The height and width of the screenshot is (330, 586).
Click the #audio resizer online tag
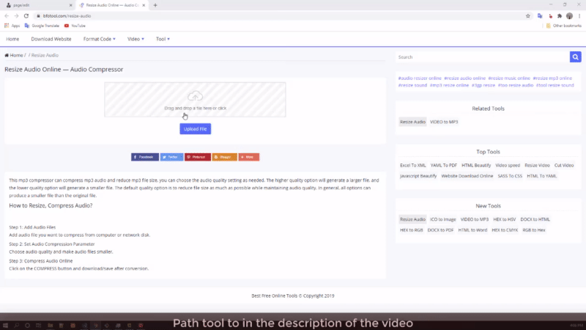click(x=420, y=78)
